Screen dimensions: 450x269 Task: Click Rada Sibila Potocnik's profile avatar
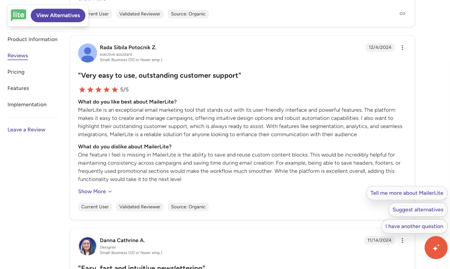(87, 53)
